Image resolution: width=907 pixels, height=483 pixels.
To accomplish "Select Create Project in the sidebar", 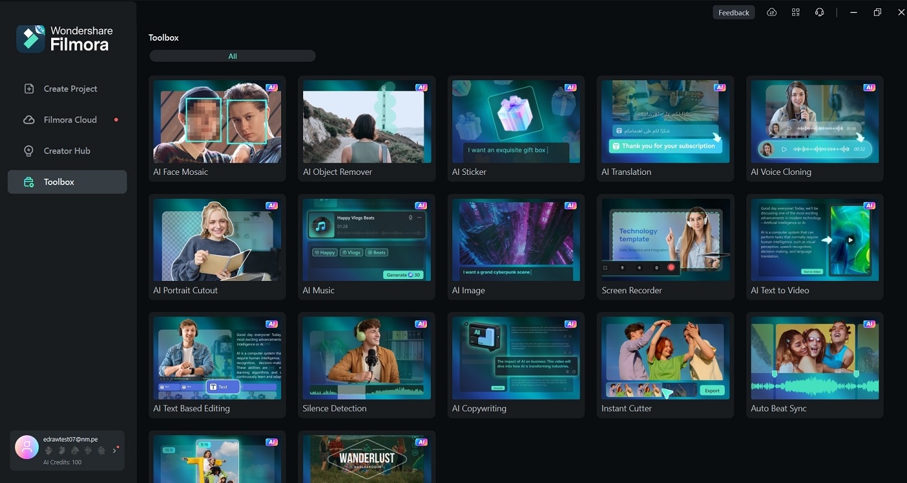I will tap(67, 89).
